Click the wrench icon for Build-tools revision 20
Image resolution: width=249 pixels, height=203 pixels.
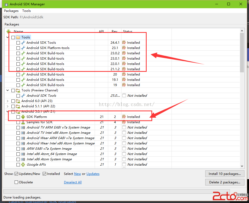tap(23, 74)
